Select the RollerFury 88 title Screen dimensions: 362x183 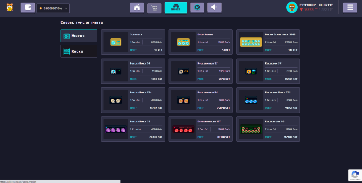(x=275, y=121)
